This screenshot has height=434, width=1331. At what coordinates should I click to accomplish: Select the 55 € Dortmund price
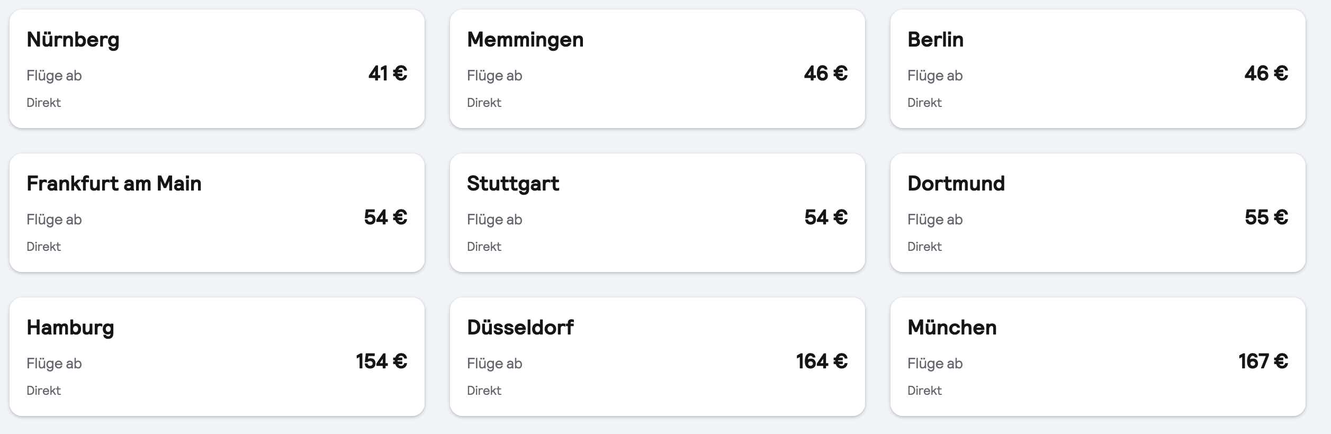(x=1266, y=218)
